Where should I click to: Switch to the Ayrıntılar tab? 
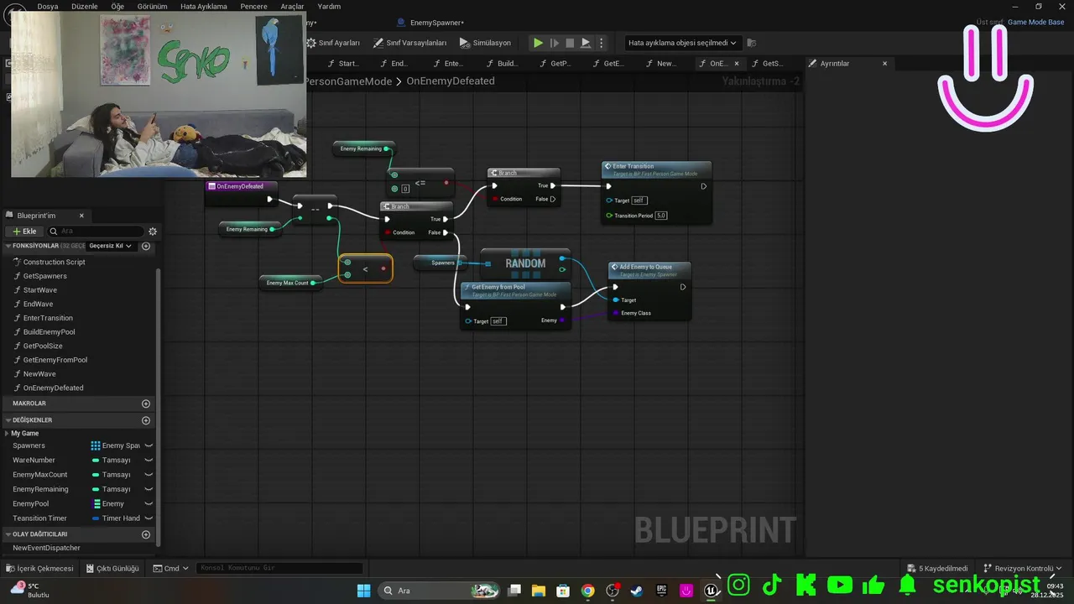click(835, 64)
